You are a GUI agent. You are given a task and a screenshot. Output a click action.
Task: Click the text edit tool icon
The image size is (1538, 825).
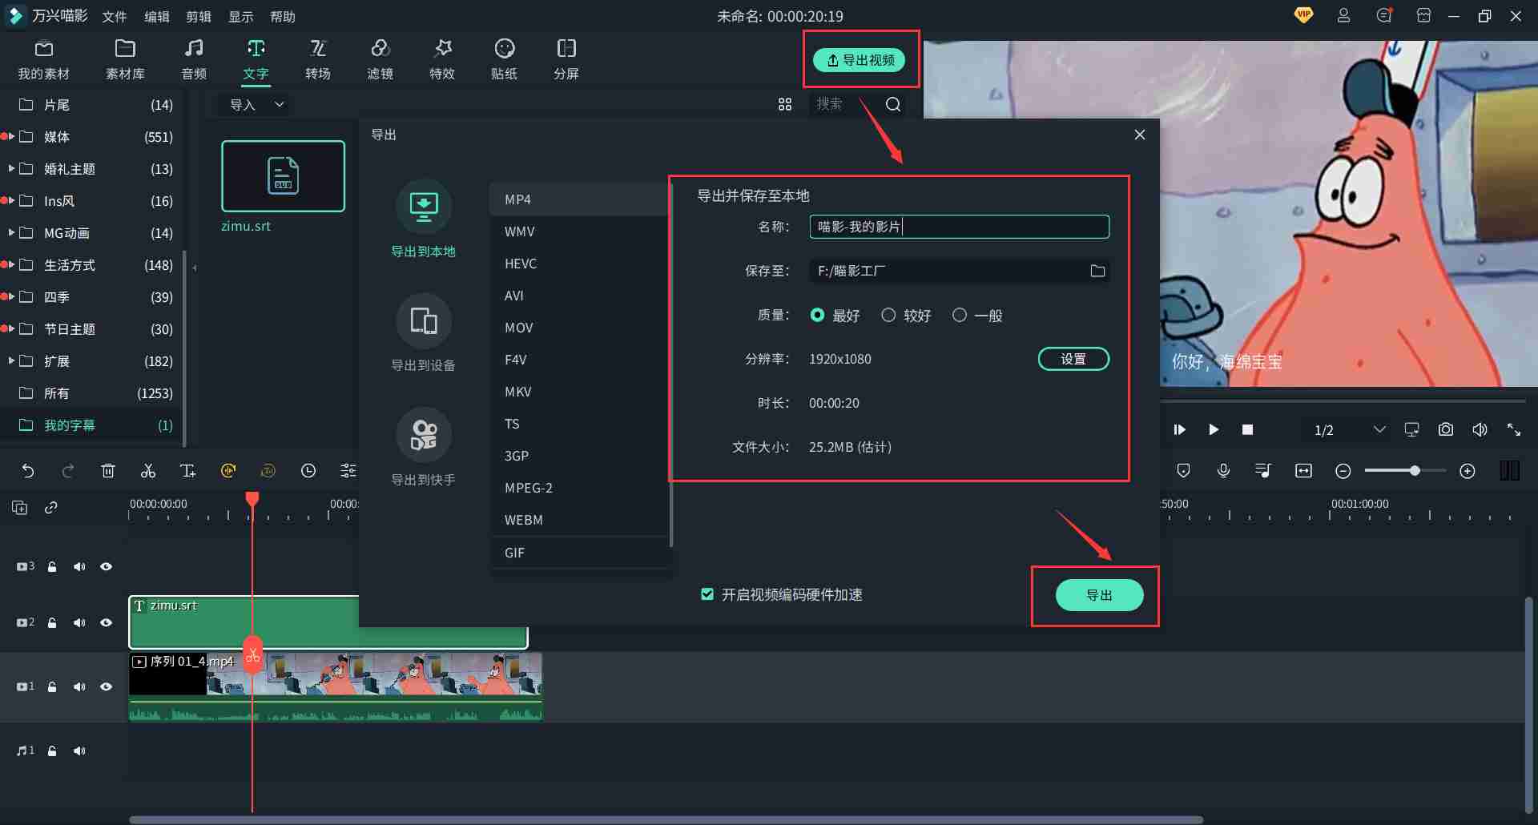pyautogui.click(x=188, y=471)
